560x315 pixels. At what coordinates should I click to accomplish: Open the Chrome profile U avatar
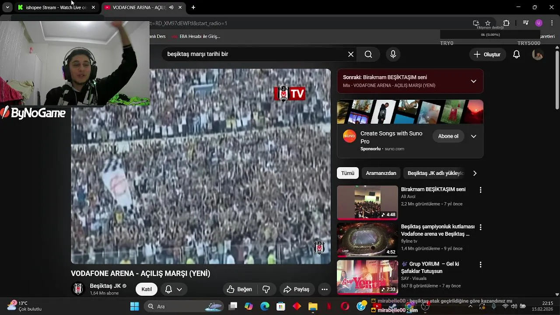[539, 23]
